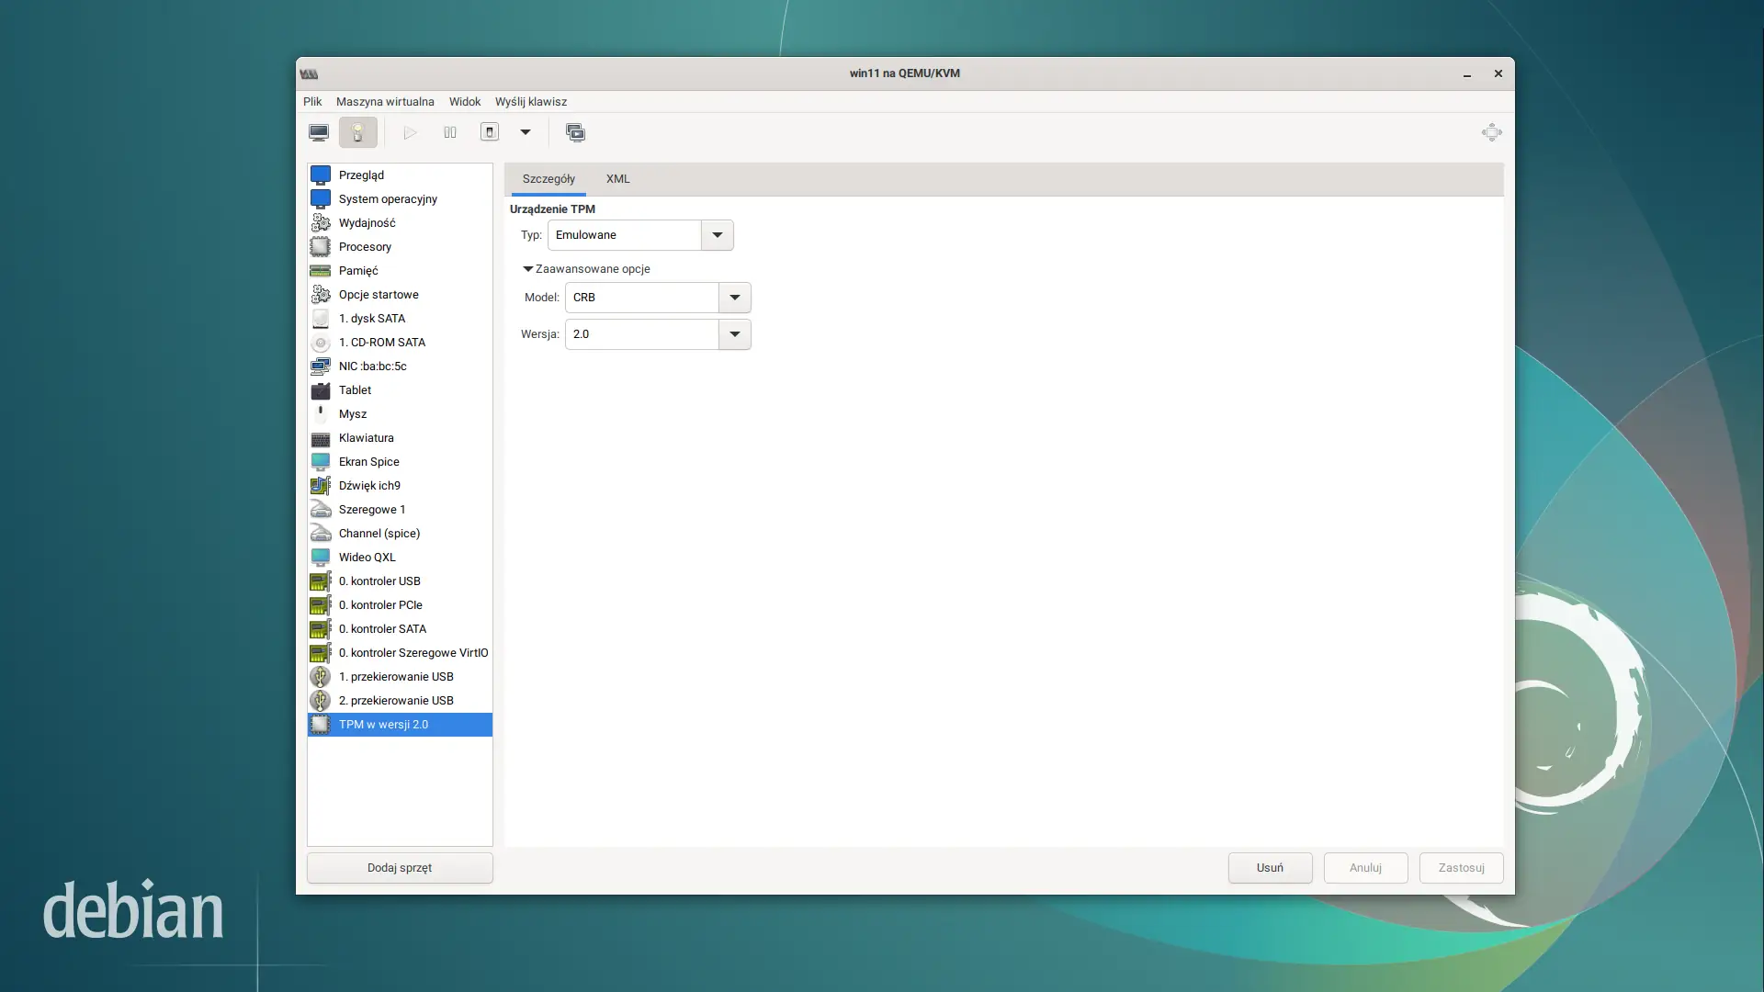This screenshot has width=1764, height=992.
Task: Select Mysz input device
Action: tap(400, 413)
